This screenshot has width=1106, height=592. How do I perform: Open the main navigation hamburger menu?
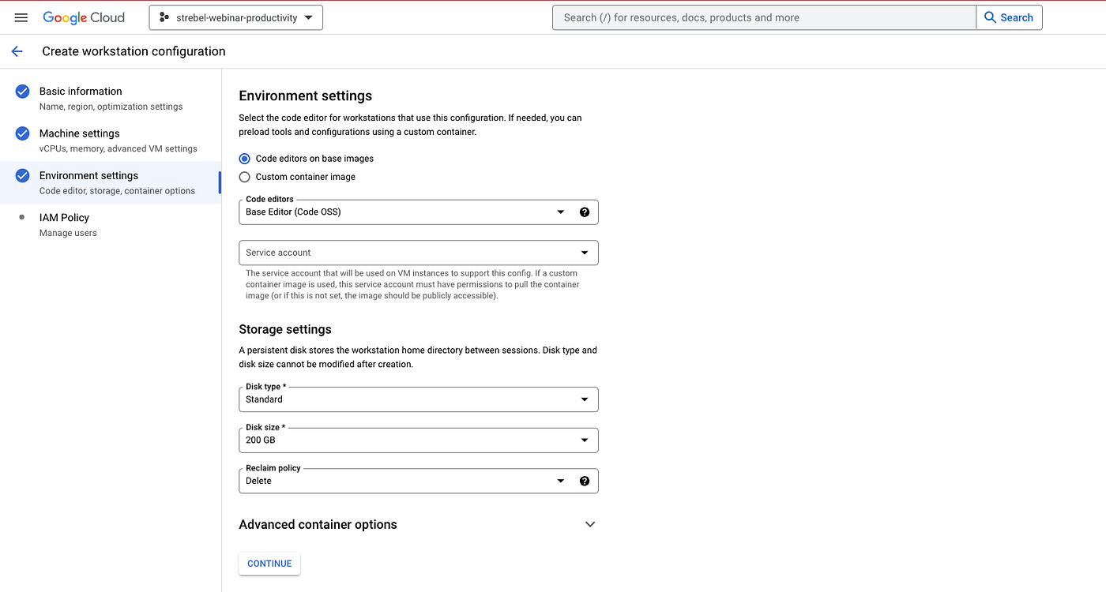tap(21, 17)
